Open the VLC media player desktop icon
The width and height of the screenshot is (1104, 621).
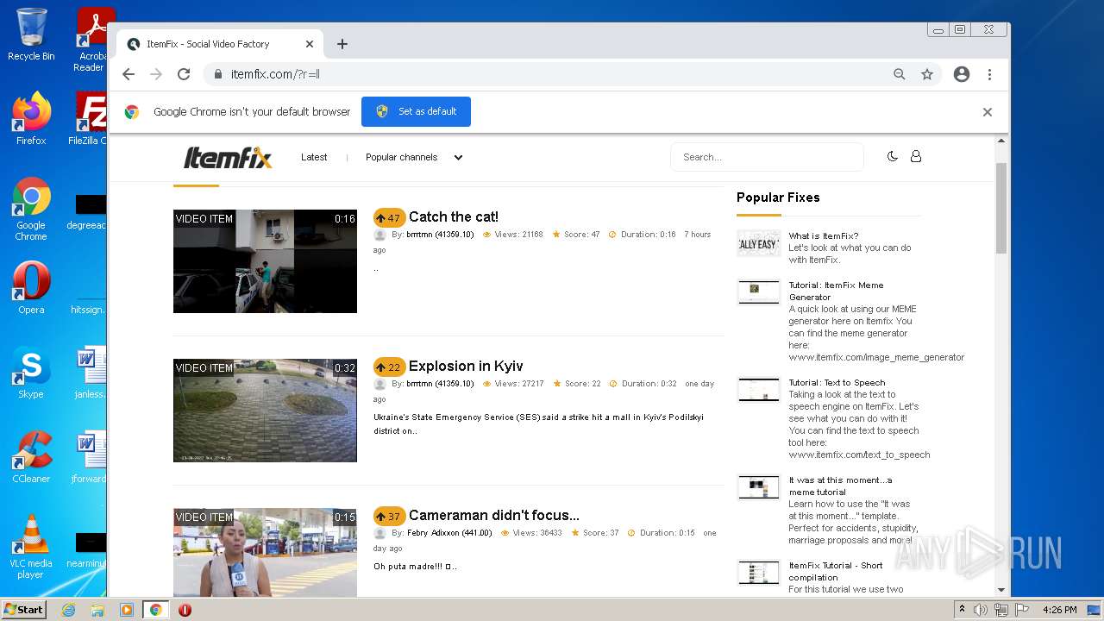coord(31,548)
